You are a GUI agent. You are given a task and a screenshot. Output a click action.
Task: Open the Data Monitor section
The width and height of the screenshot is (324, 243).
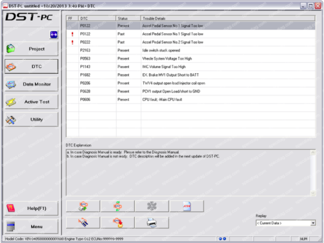32,84
